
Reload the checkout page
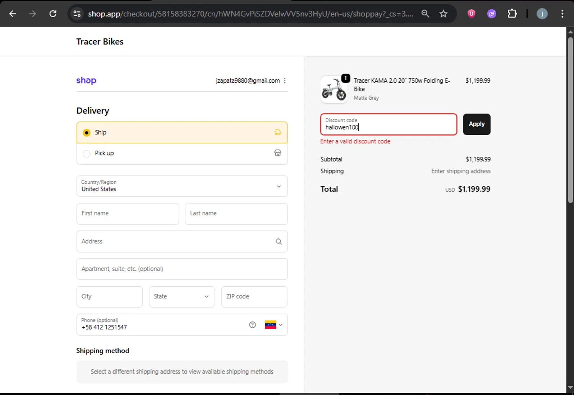click(x=53, y=14)
